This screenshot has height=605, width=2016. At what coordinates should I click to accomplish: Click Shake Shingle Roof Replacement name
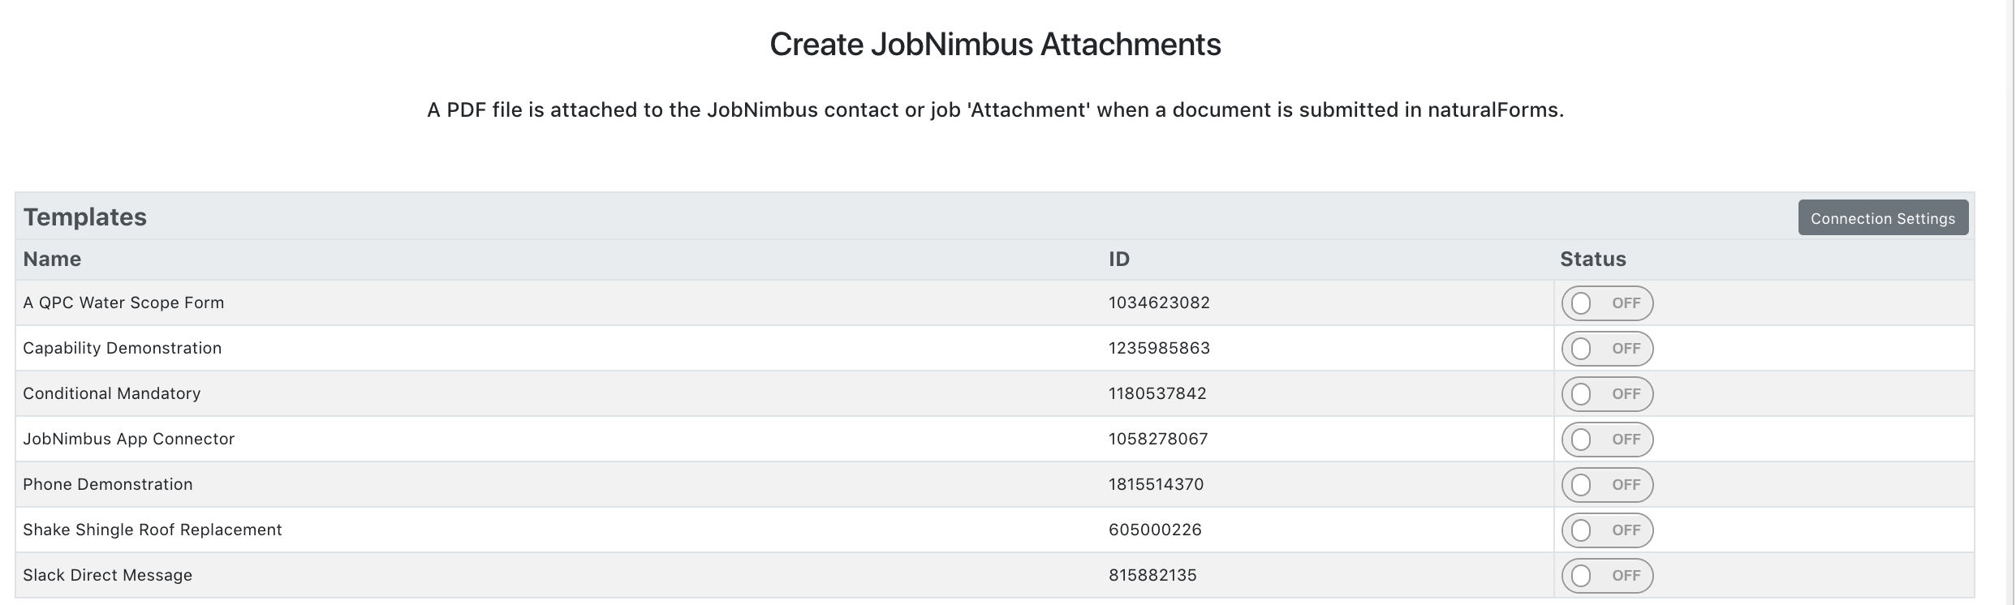[153, 530]
